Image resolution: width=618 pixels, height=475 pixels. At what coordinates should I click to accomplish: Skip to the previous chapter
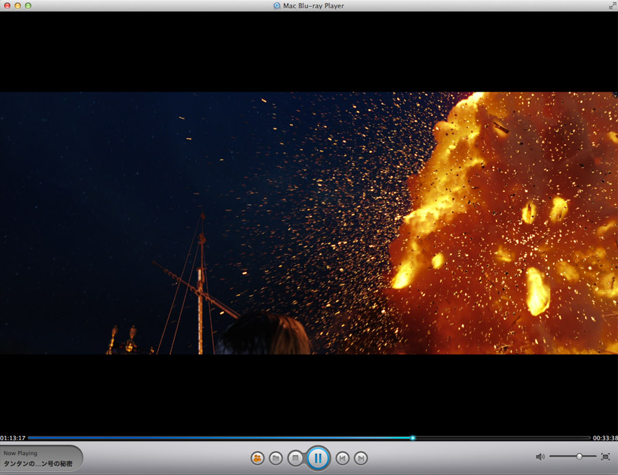342,458
